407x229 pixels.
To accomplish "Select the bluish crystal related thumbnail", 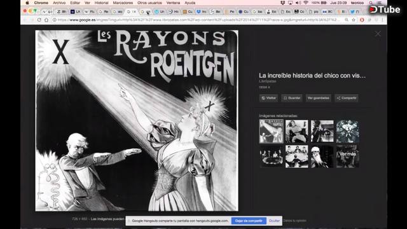I will [348, 131].
